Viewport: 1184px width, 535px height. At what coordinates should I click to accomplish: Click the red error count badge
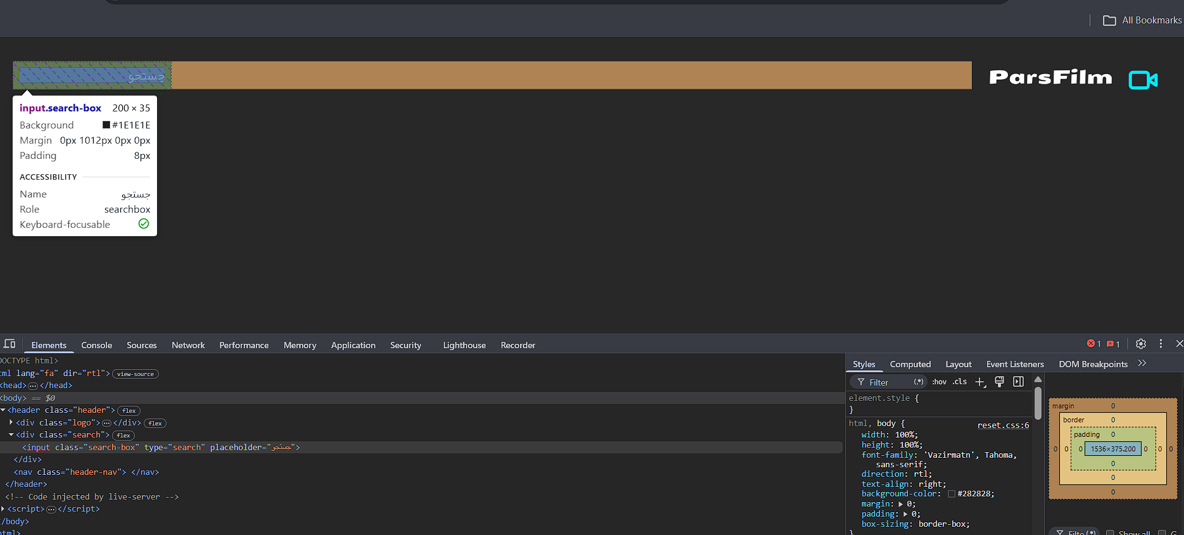click(x=1094, y=344)
